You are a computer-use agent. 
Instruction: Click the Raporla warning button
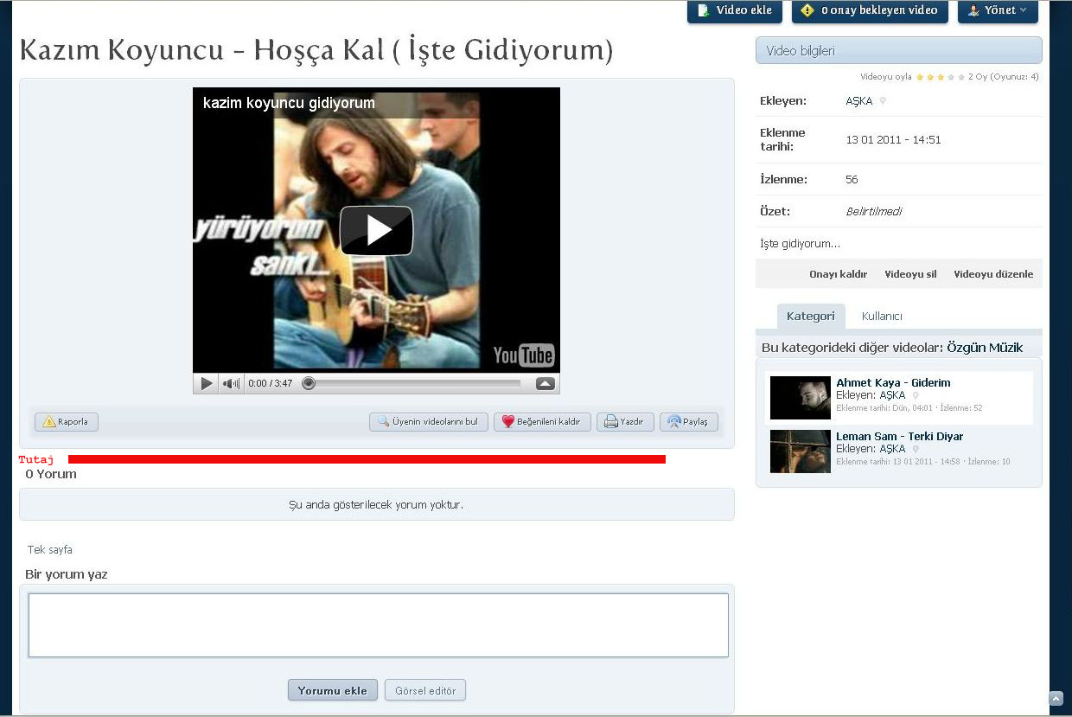67,422
